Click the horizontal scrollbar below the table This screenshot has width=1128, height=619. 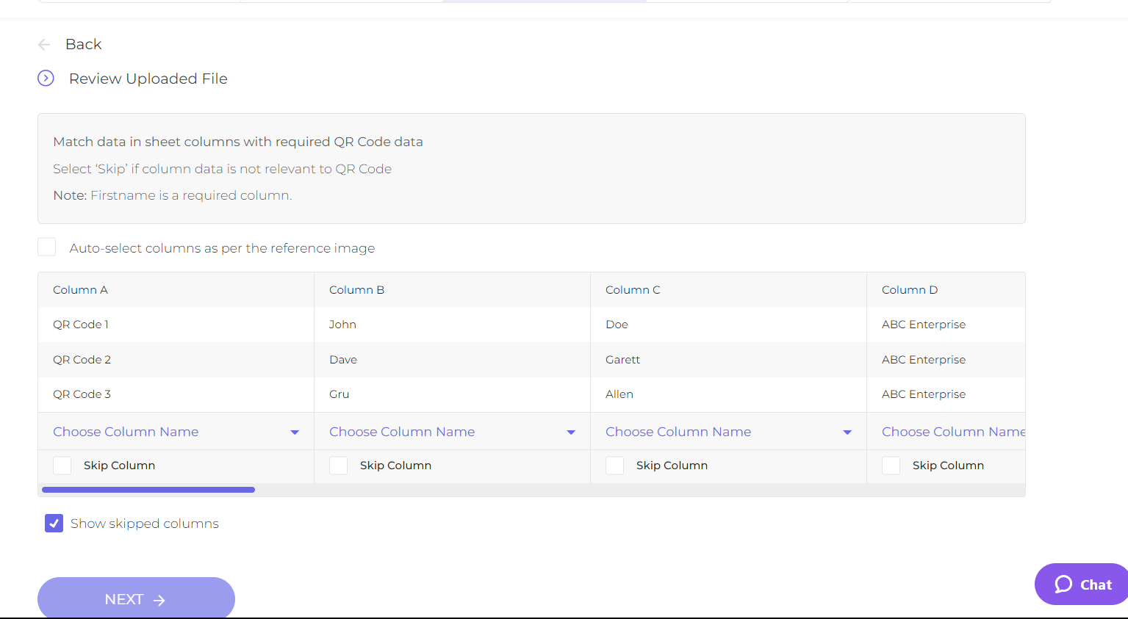coord(147,489)
